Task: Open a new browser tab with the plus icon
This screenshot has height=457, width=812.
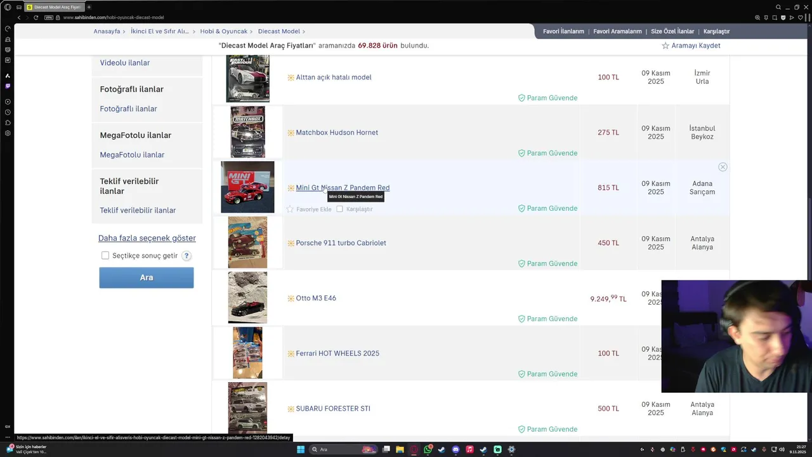Action: 89,7
